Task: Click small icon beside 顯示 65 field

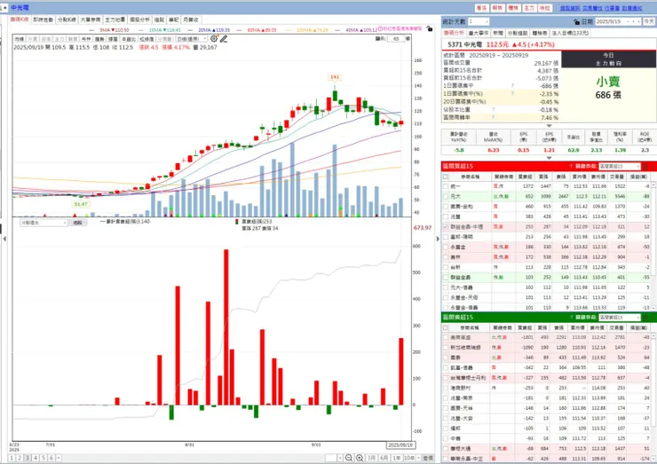Action: [408, 38]
